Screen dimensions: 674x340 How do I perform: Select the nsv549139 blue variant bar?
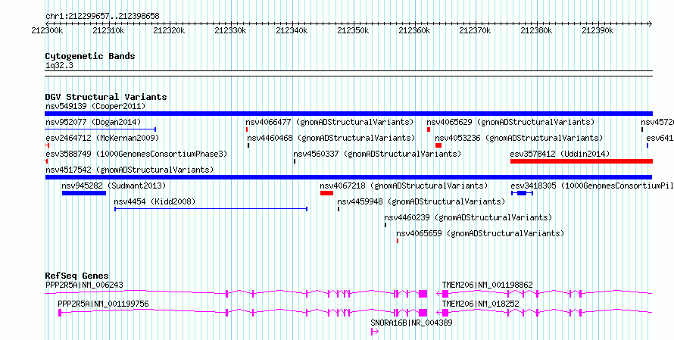tap(348, 114)
